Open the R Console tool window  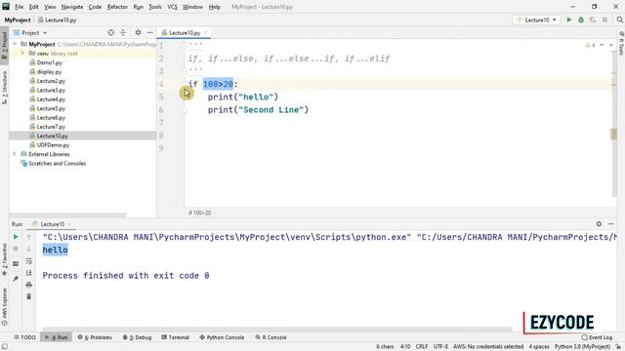[x=271, y=337]
